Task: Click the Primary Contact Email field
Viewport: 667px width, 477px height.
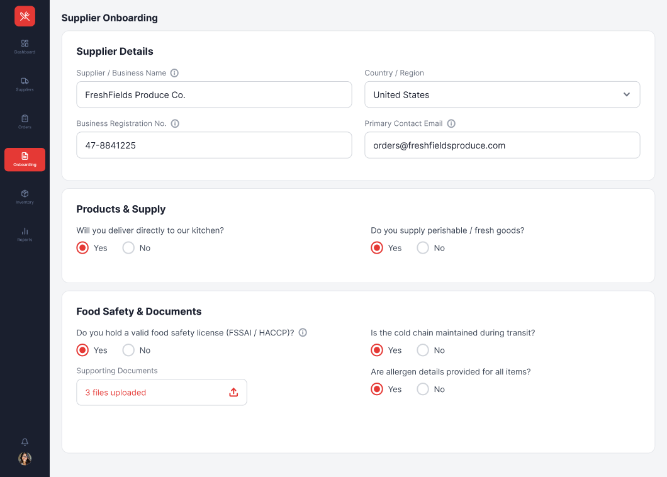Action: click(502, 145)
